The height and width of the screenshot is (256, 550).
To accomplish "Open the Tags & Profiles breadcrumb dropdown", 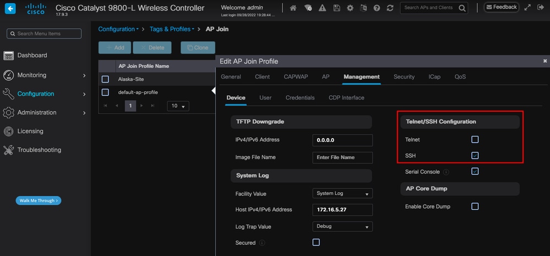I will point(172,29).
